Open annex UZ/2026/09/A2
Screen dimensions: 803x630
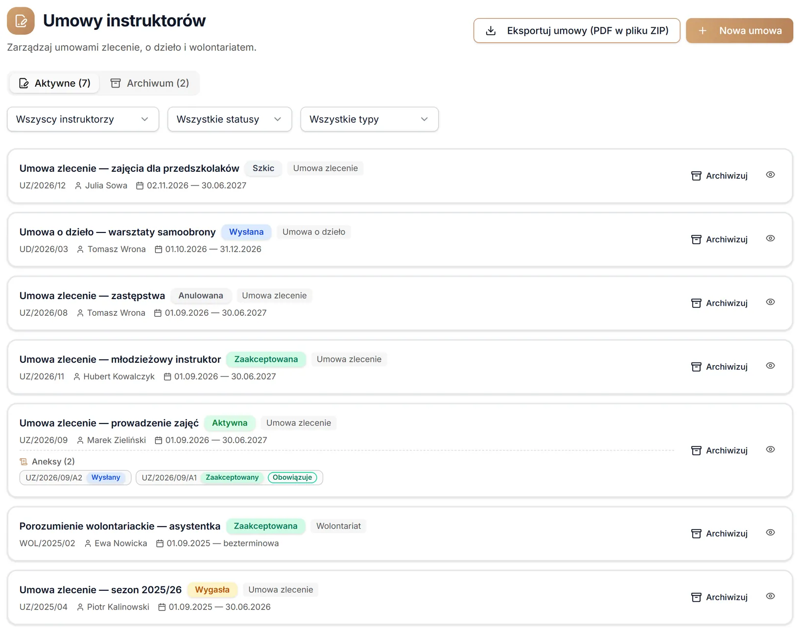pos(75,478)
